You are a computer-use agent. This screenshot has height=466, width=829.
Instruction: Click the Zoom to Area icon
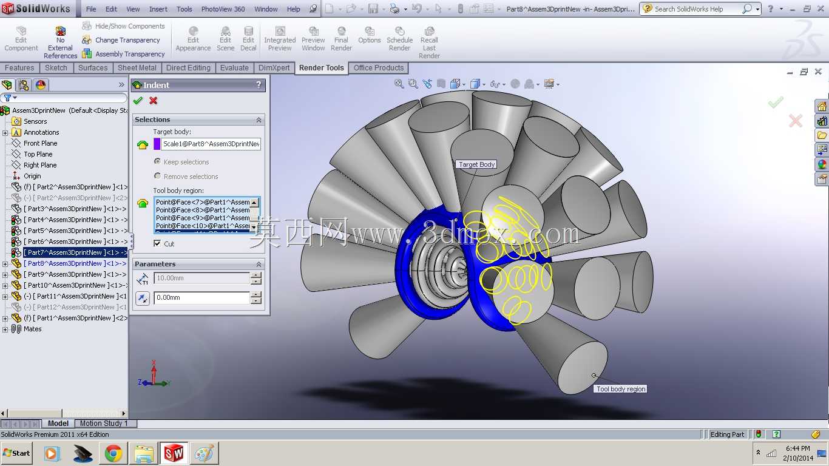click(x=413, y=84)
